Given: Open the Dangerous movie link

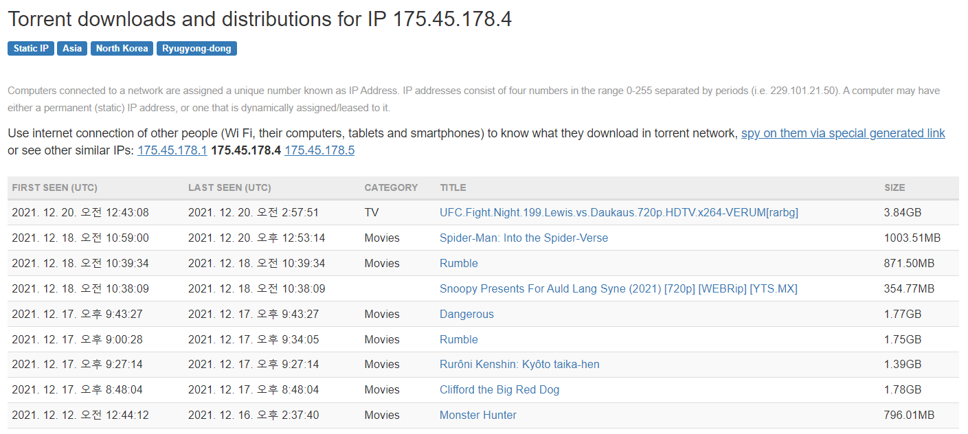Looking at the screenshot, I should 466,315.
